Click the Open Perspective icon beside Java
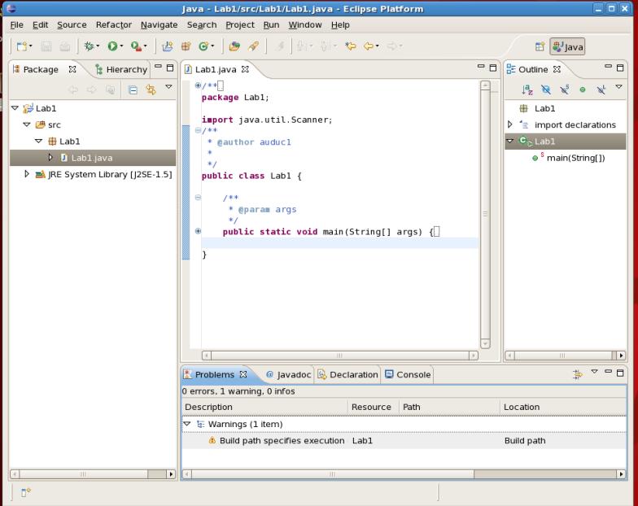 click(539, 47)
